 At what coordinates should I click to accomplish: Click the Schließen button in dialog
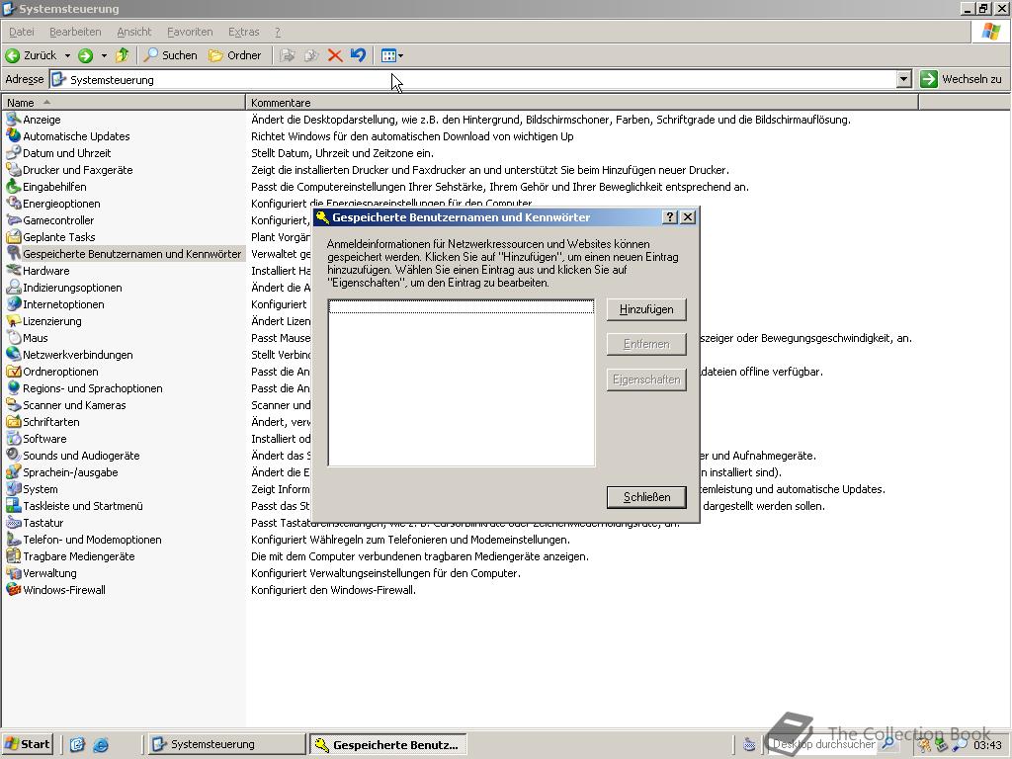(x=646, y=497)
